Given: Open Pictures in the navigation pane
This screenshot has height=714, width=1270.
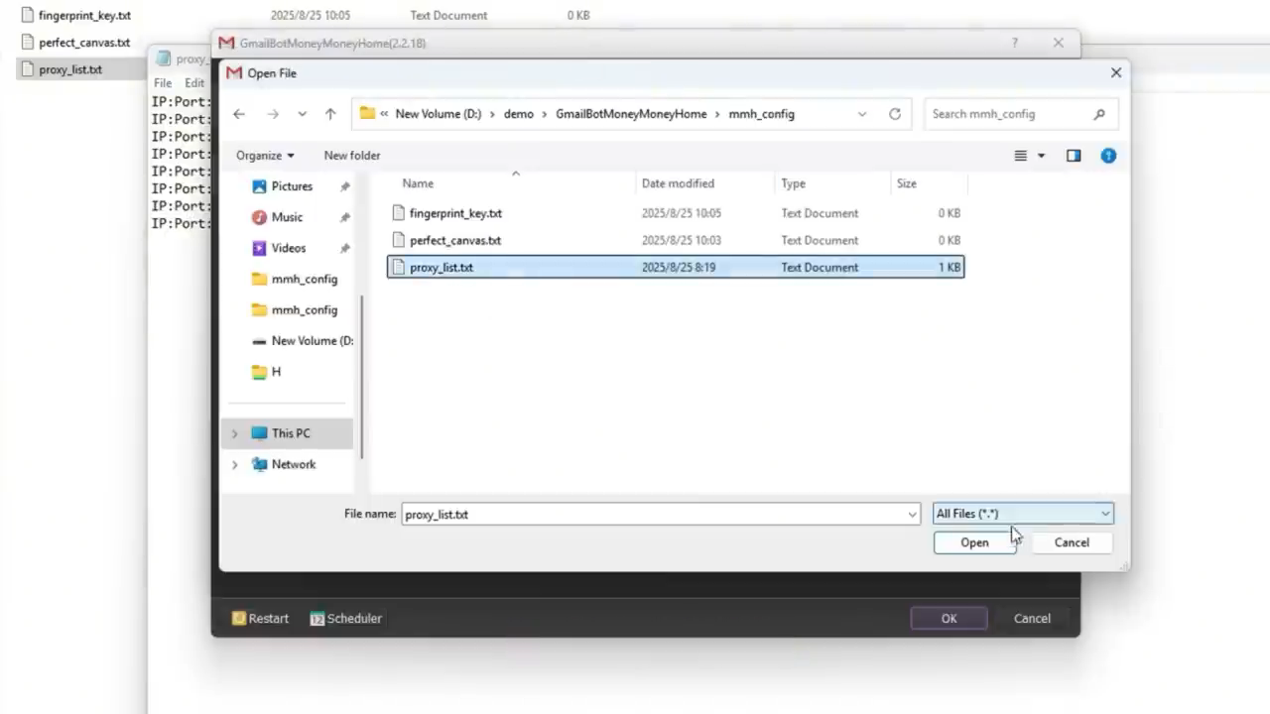Looking at the screenshot, I should tap(292, 186).
